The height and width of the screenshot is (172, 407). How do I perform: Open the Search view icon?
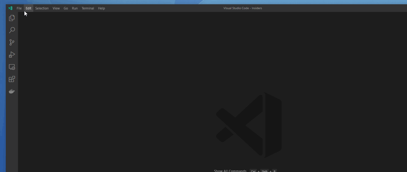click(x=12, y=30)
